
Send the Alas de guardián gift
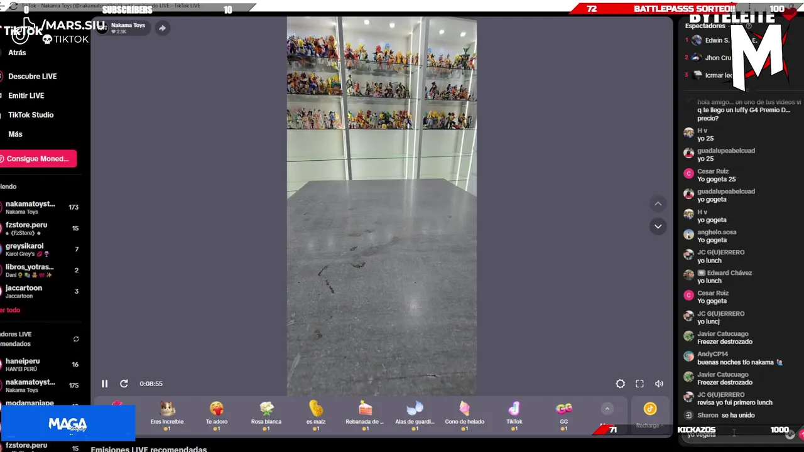415,416
